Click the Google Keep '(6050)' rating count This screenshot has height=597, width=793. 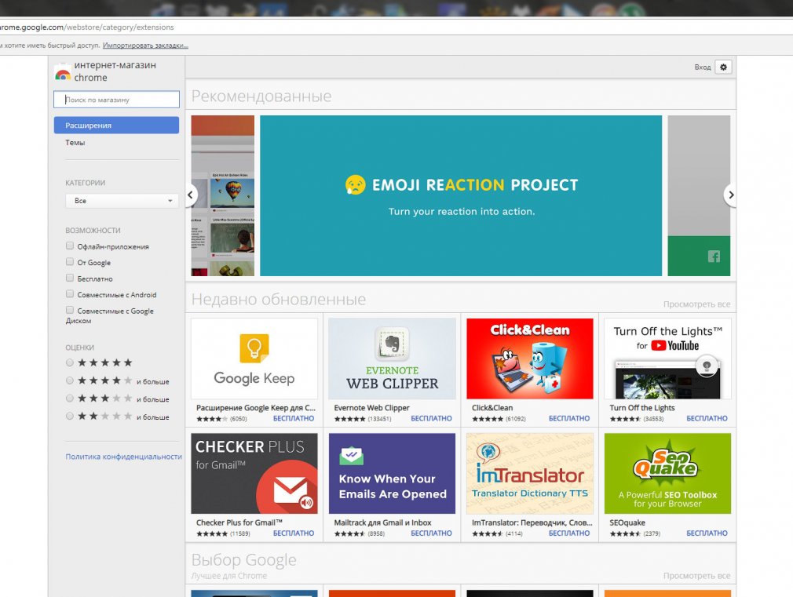[238, 419]
